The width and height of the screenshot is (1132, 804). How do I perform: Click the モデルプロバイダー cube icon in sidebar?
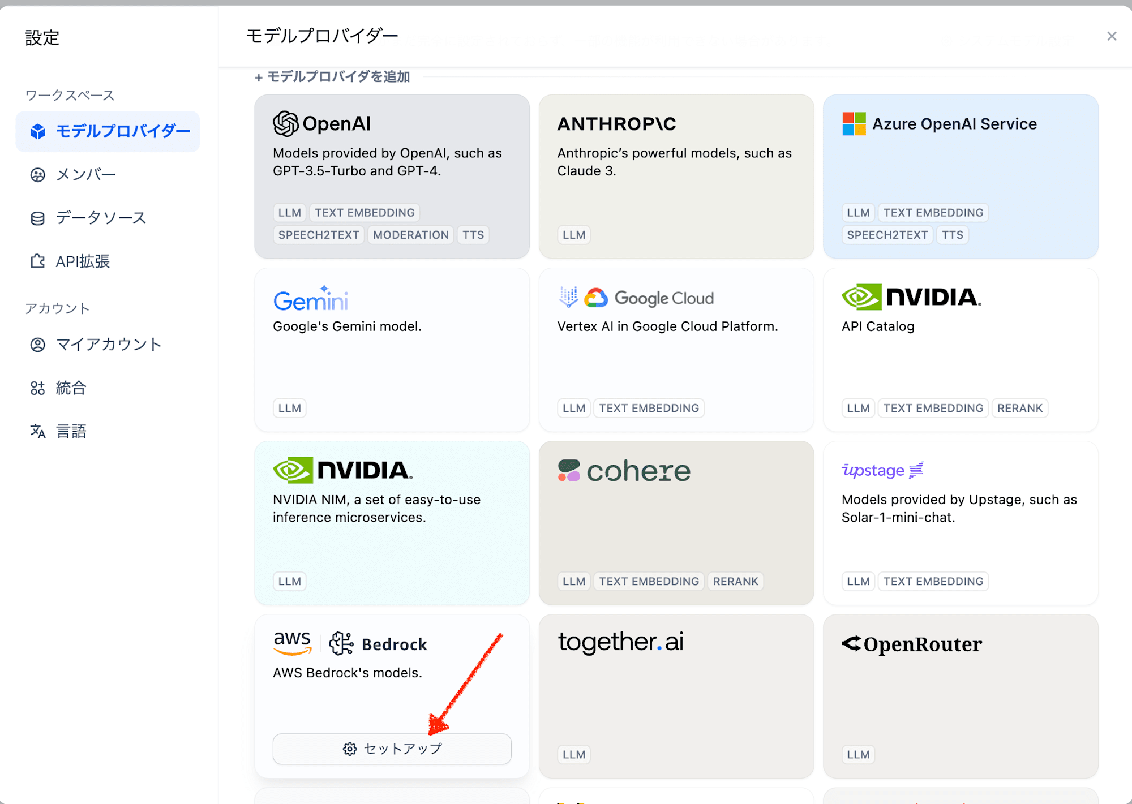point(38,131)
